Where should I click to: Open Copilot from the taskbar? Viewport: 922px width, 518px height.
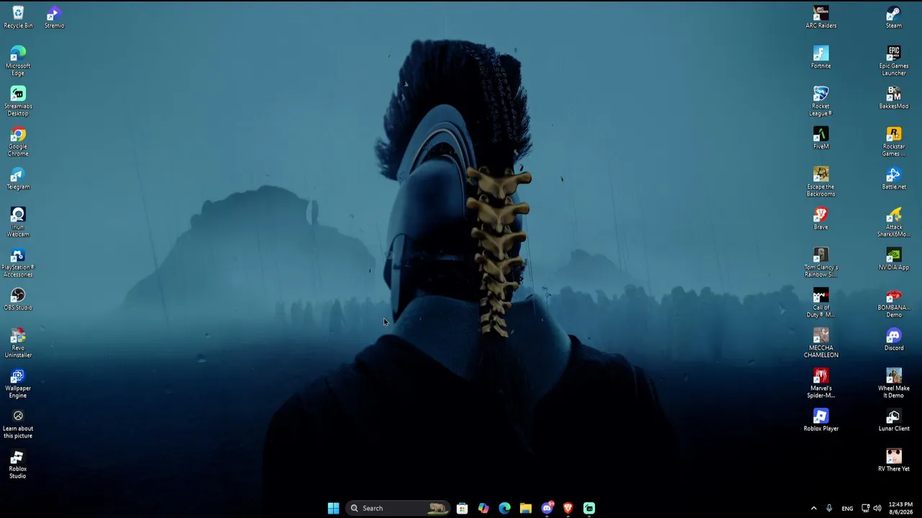483,508
